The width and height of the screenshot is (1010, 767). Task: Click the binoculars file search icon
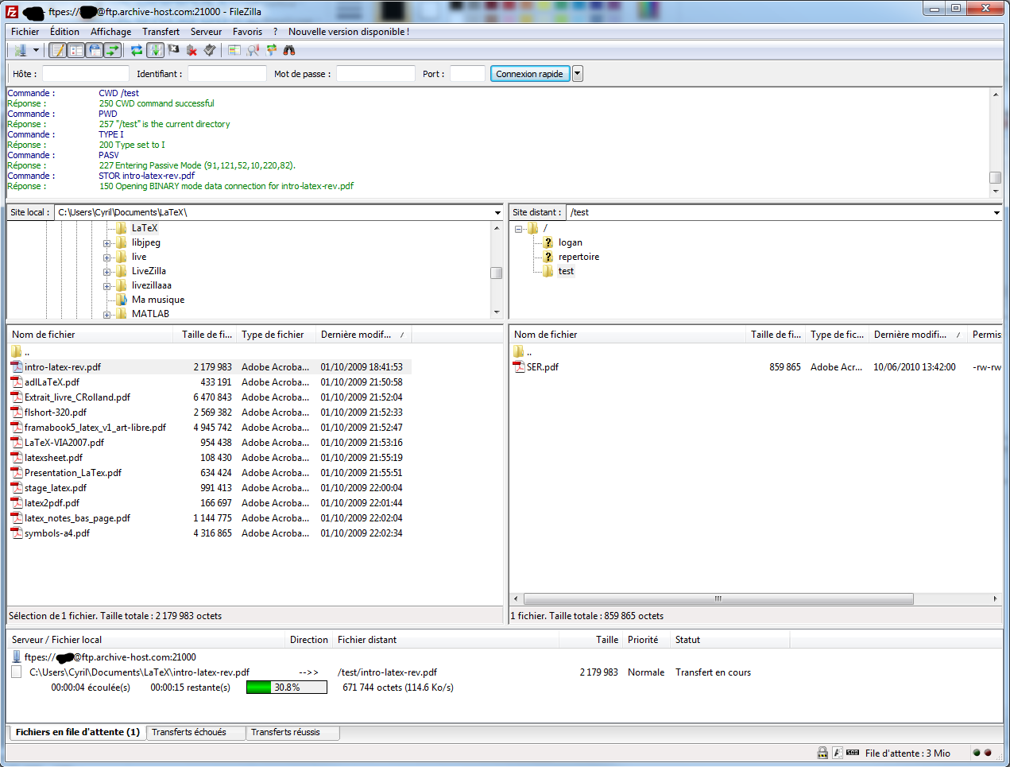click(289, 50)
